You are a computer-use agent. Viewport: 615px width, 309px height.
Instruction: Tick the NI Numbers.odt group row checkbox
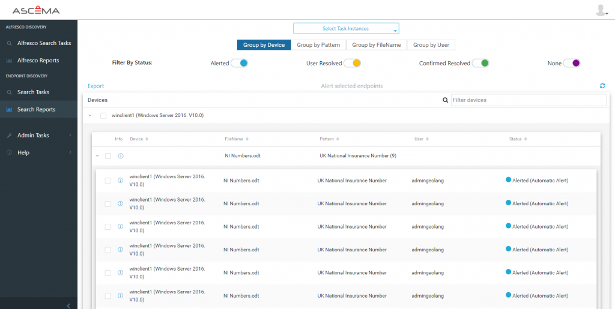[108, 156]
